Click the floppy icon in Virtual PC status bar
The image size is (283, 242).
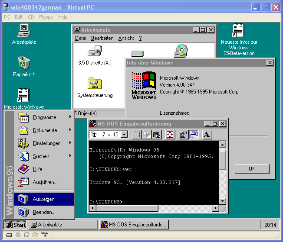tap(27, 235)
